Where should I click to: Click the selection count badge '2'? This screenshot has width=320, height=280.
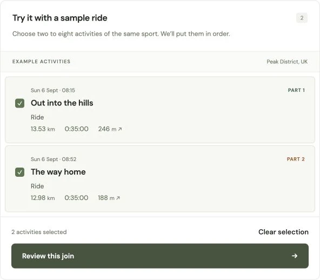coord(302,18)
